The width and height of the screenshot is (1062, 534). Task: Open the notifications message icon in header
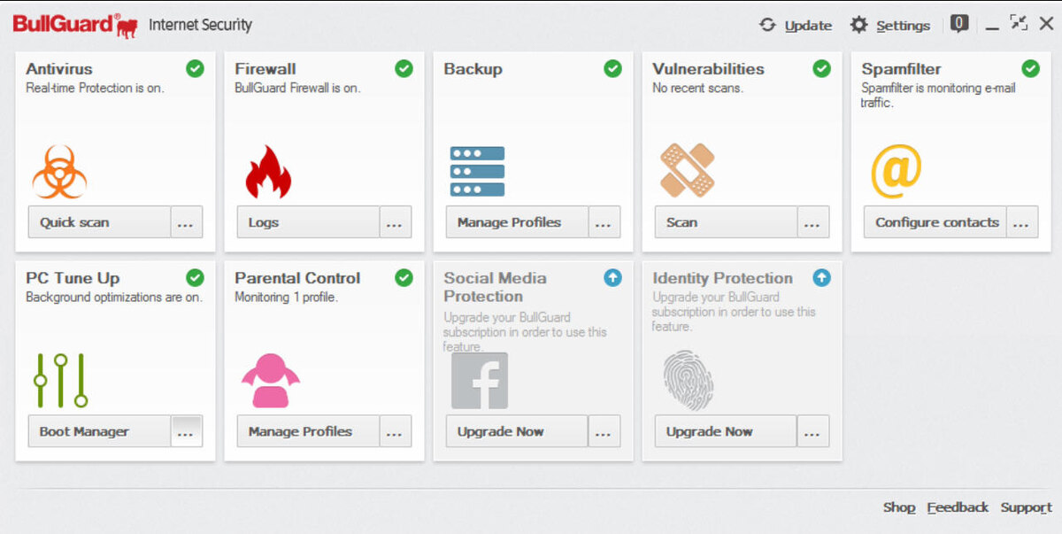[x=959, y=24]
